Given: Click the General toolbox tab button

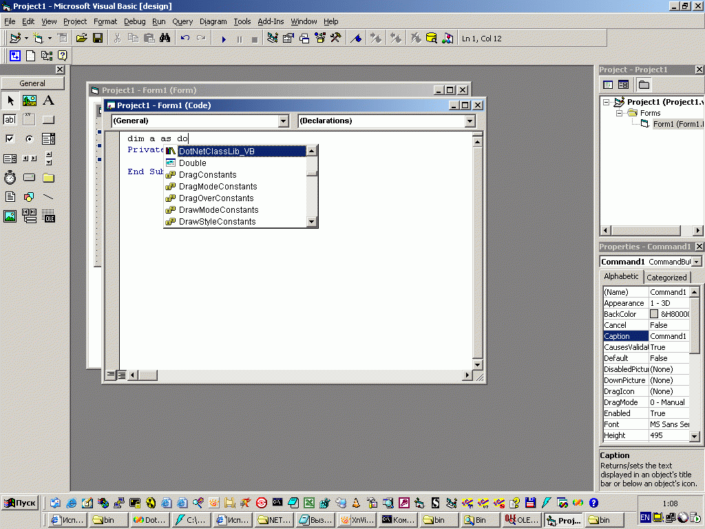Looking at the screenshot, I should 32,83.
